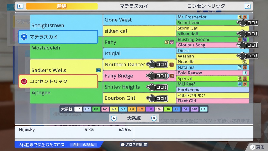This screenshot has height=151, width=268.
Task: Select the Northern Dancer cell
Action: coord(139,65)
